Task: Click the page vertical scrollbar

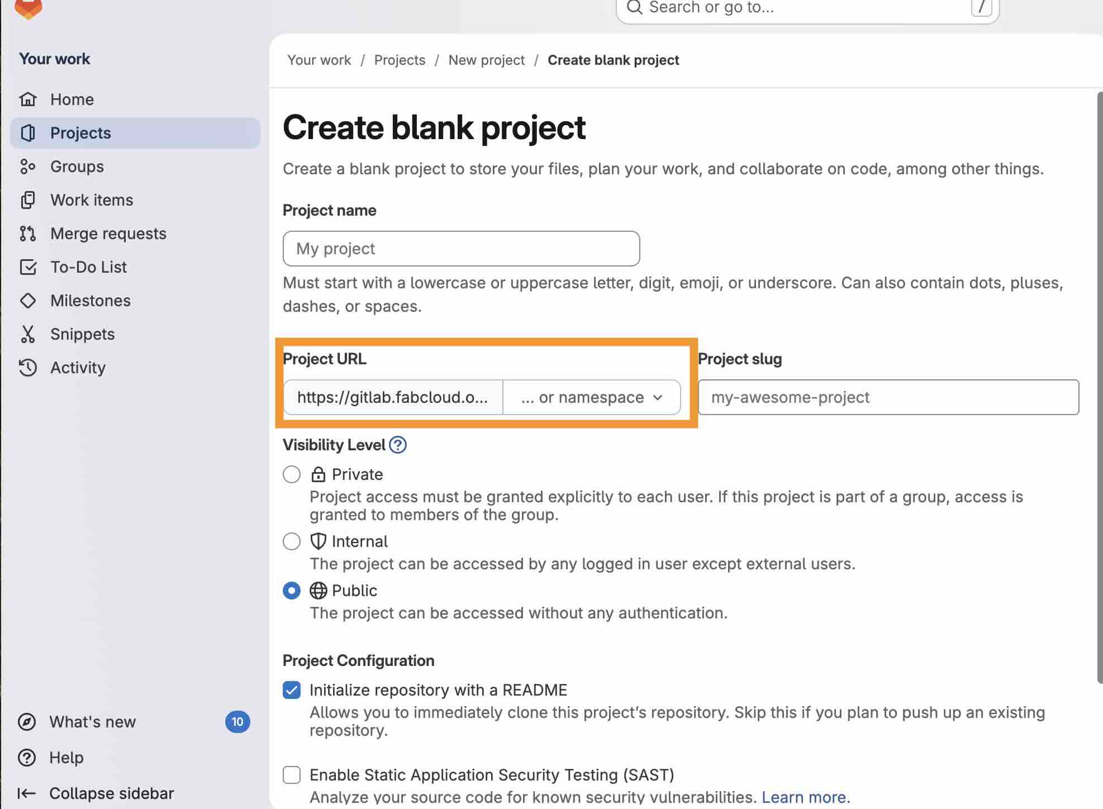Action: [x=1100, y=387]
